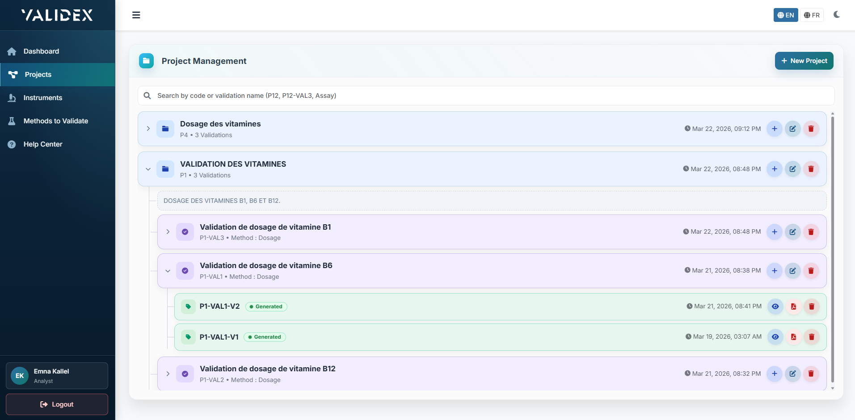The width and height of the screenshot is (855, 420).
Task: Download PDF for P1-VAL1-V2
Action: click(793, 307)
